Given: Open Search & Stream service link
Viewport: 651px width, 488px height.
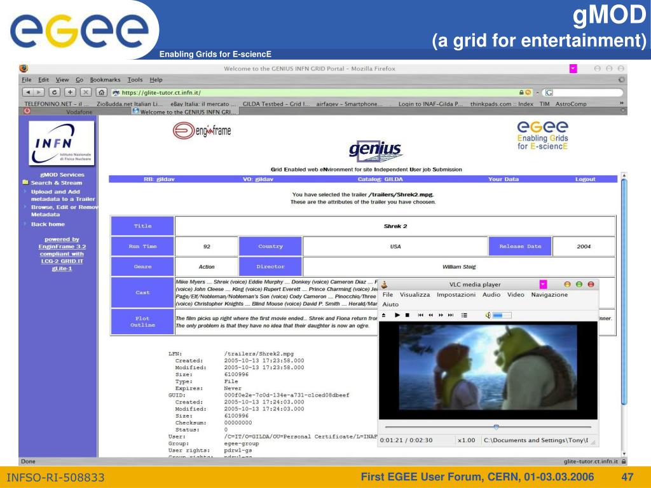Looking at the screenshot, I should click(57, 182).
